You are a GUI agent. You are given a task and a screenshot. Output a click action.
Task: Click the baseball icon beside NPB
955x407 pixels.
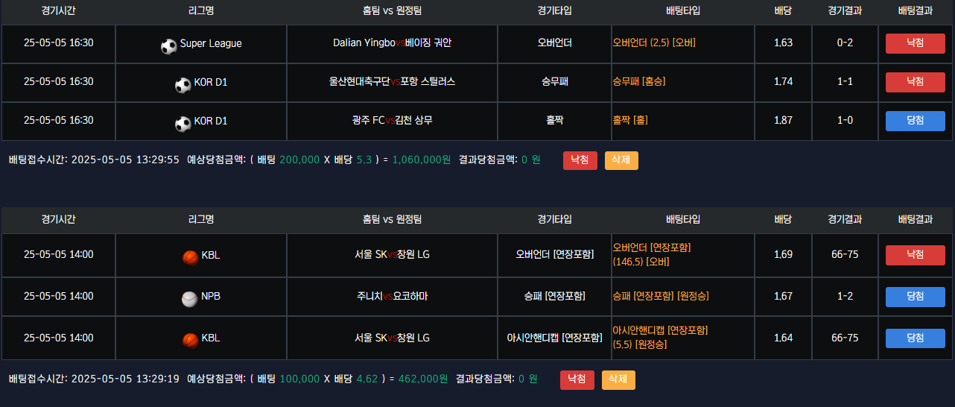click(x=190, y=299)
